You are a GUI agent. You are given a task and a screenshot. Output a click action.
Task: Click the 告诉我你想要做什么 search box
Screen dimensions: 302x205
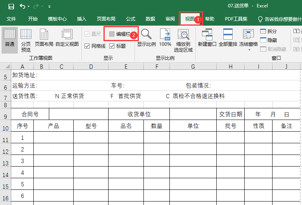(x=280, y=19)
